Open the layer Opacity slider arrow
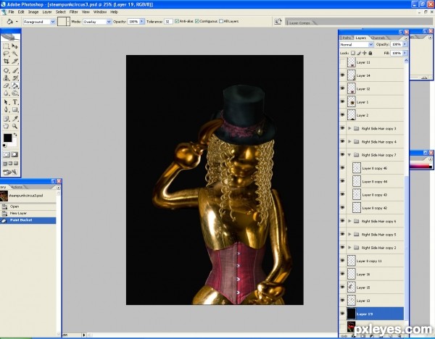Viewport: 435px width, 339px height. (405, 44)
